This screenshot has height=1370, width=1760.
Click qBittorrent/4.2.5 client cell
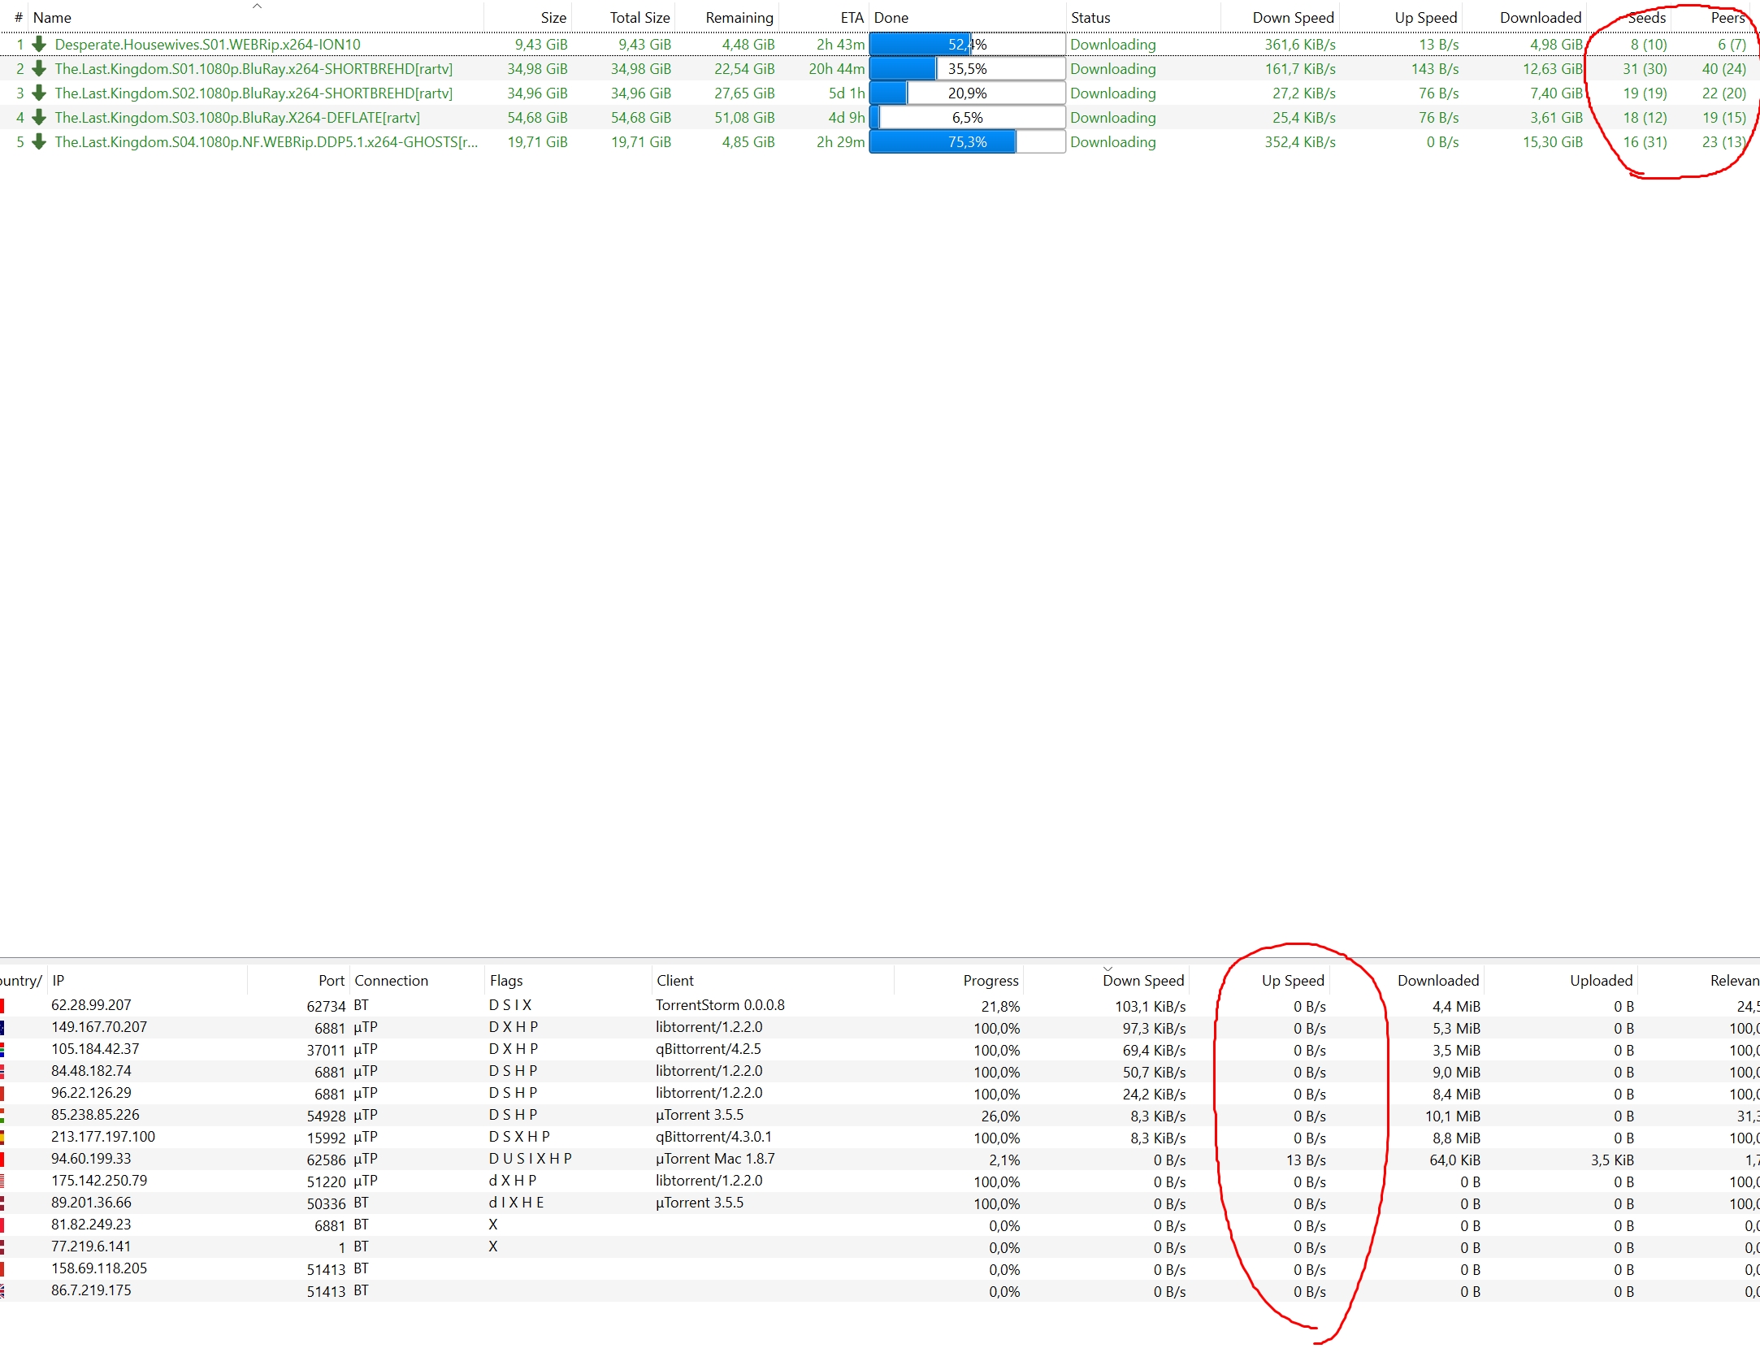pyautogui.click(x=709, y=1049)
